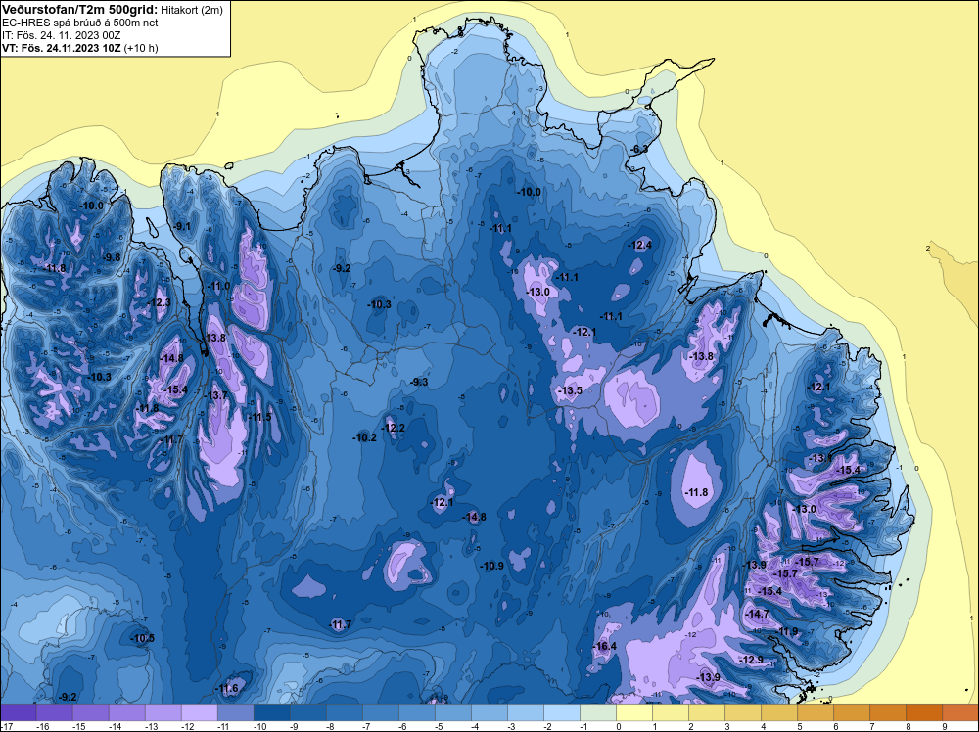Screen dimensions: 979x732
Task: Click the -17 tick label on the legend
Action: pos(6,726)
